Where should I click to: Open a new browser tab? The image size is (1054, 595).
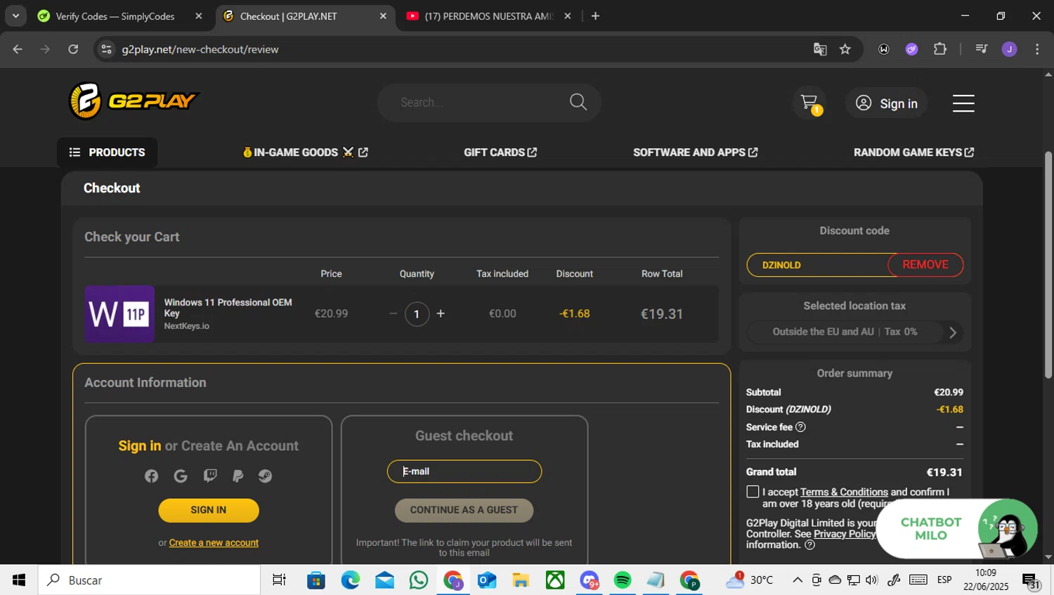(595, 16)
